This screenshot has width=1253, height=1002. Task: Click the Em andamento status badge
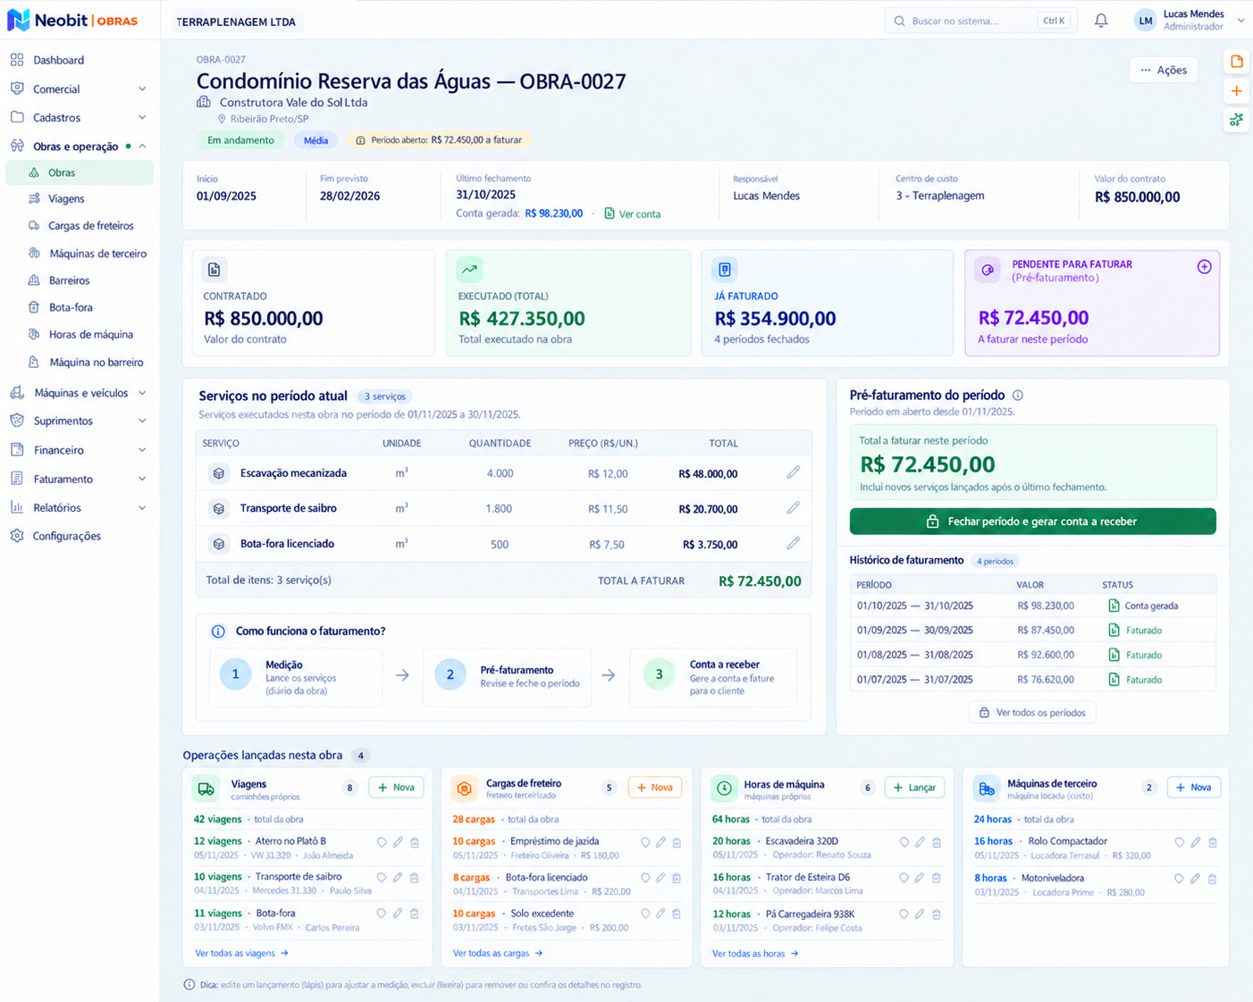(240, 140)
